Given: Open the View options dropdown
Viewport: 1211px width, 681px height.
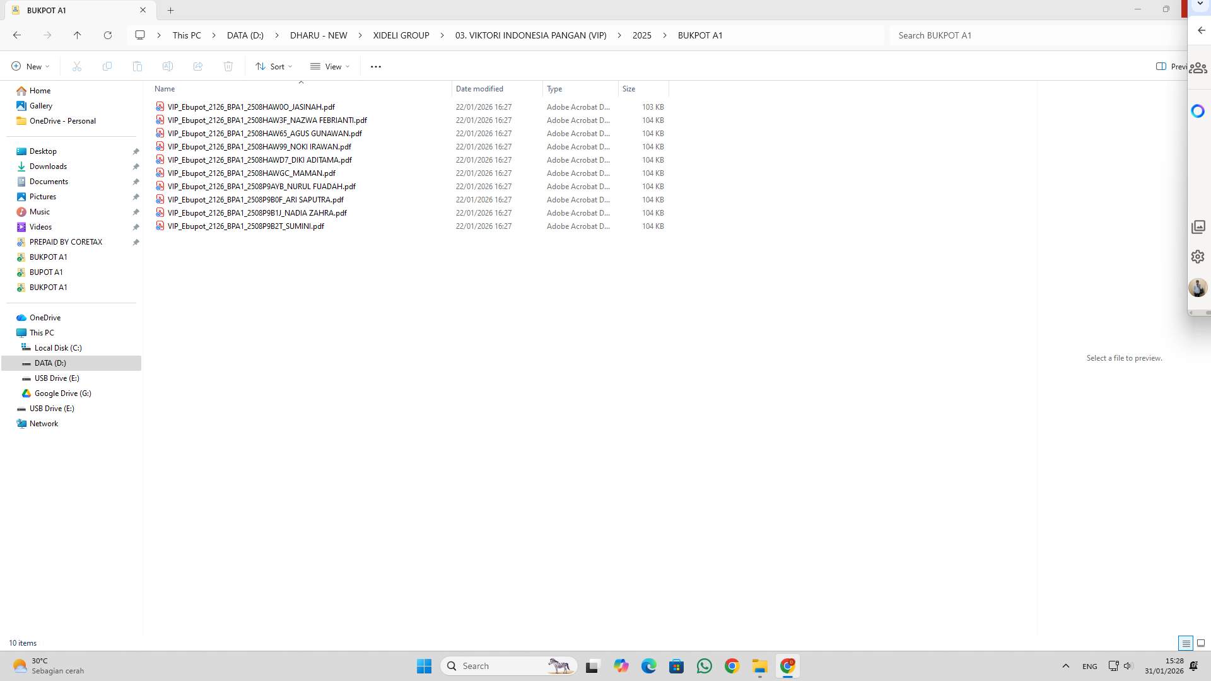Looking at the screenshot, I should [x=330, y=66].
